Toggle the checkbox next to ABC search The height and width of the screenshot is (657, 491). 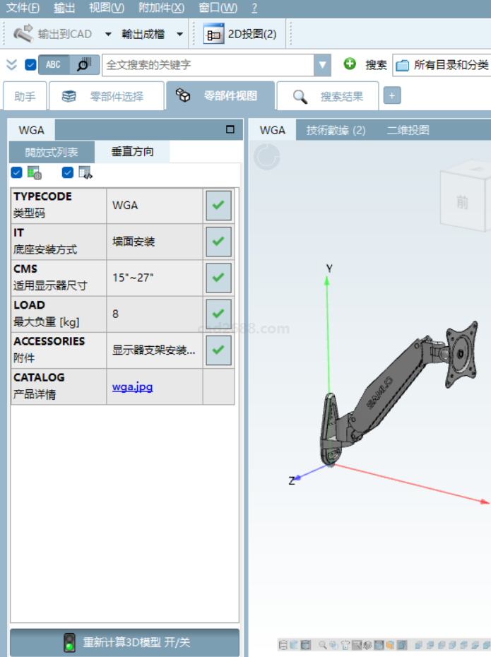(30, 64)
